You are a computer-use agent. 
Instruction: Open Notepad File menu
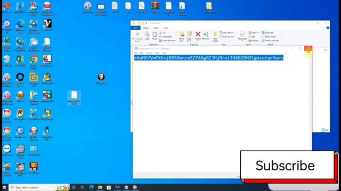(136, 53)
